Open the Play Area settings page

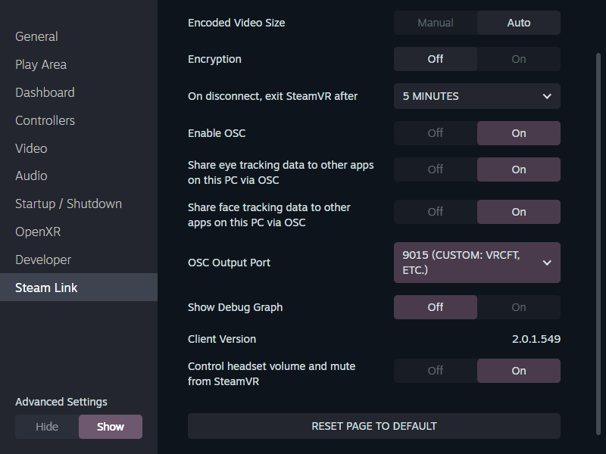79,64
